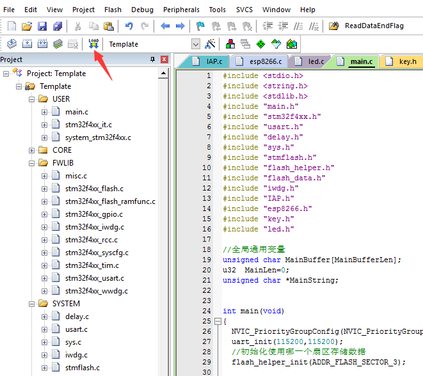Cut selection with scissors icon
The width and height of the screenshot is (423, 376).
(x=77, y=26)
